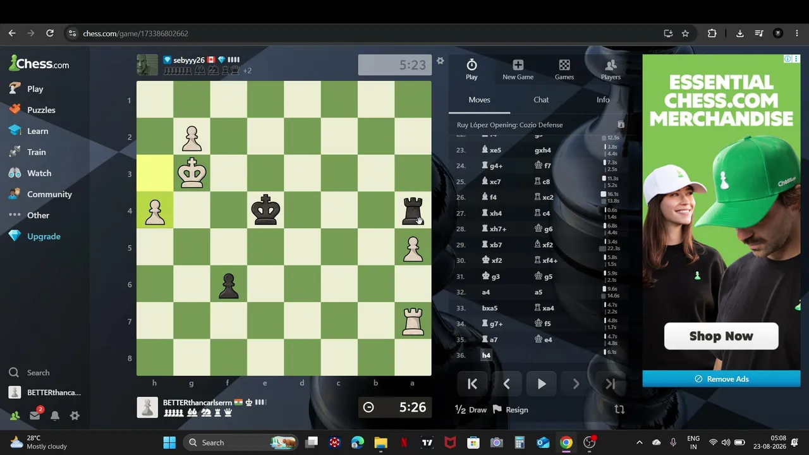Viewport: 809px width, 455px height.
Task: Open the Games tab
Action: 564,70
